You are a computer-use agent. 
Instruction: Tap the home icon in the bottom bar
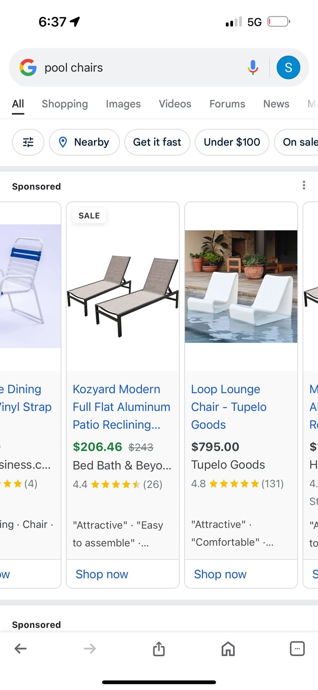[x=228, y=649]
